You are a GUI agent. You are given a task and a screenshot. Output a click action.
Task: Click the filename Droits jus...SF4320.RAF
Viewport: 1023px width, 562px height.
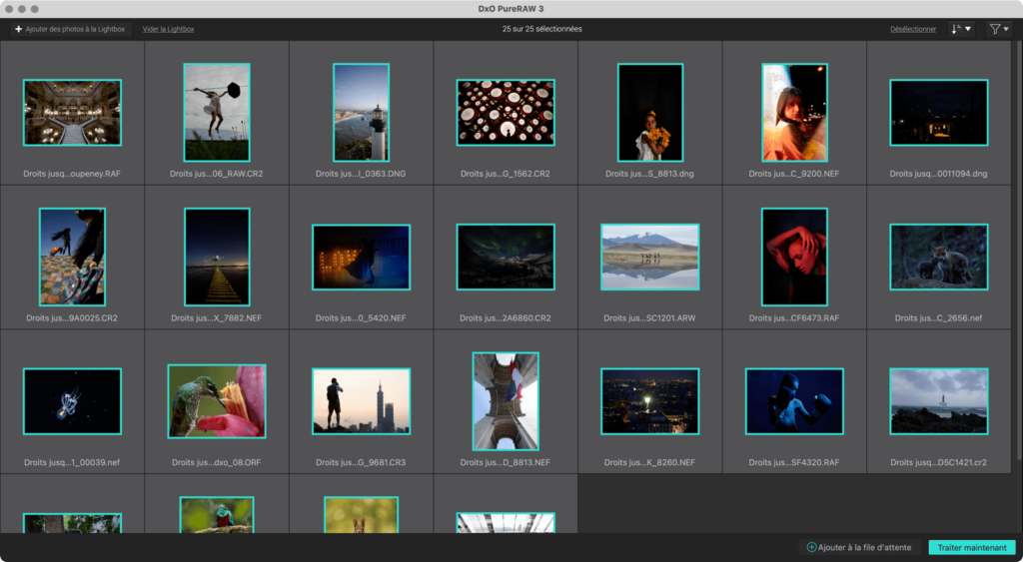(x=794, y=462)
